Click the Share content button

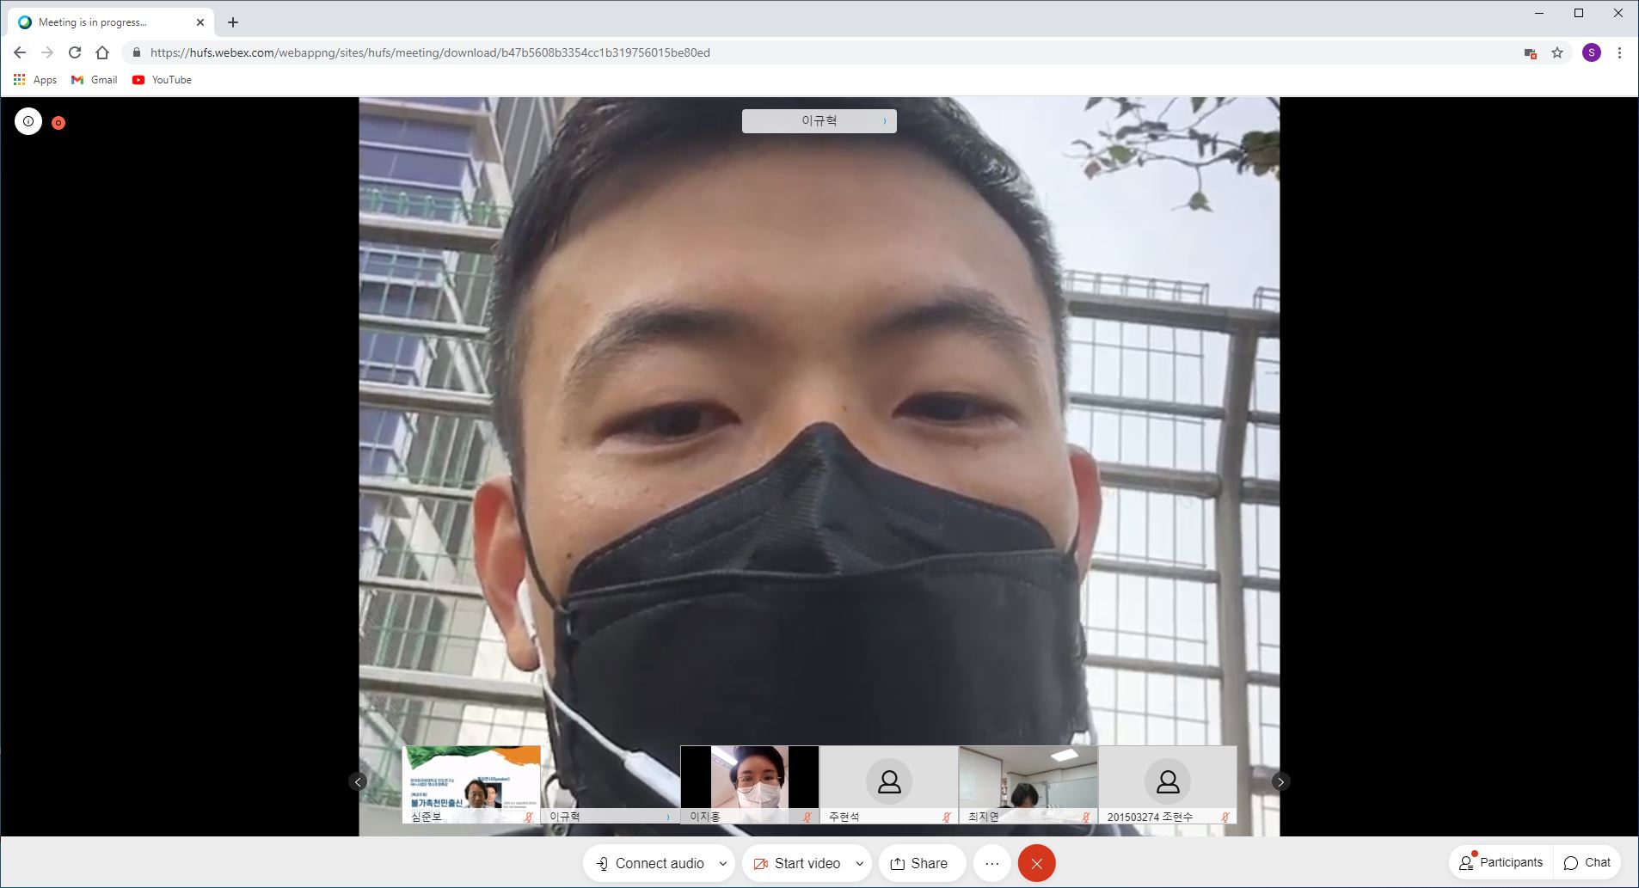point(918,863)
